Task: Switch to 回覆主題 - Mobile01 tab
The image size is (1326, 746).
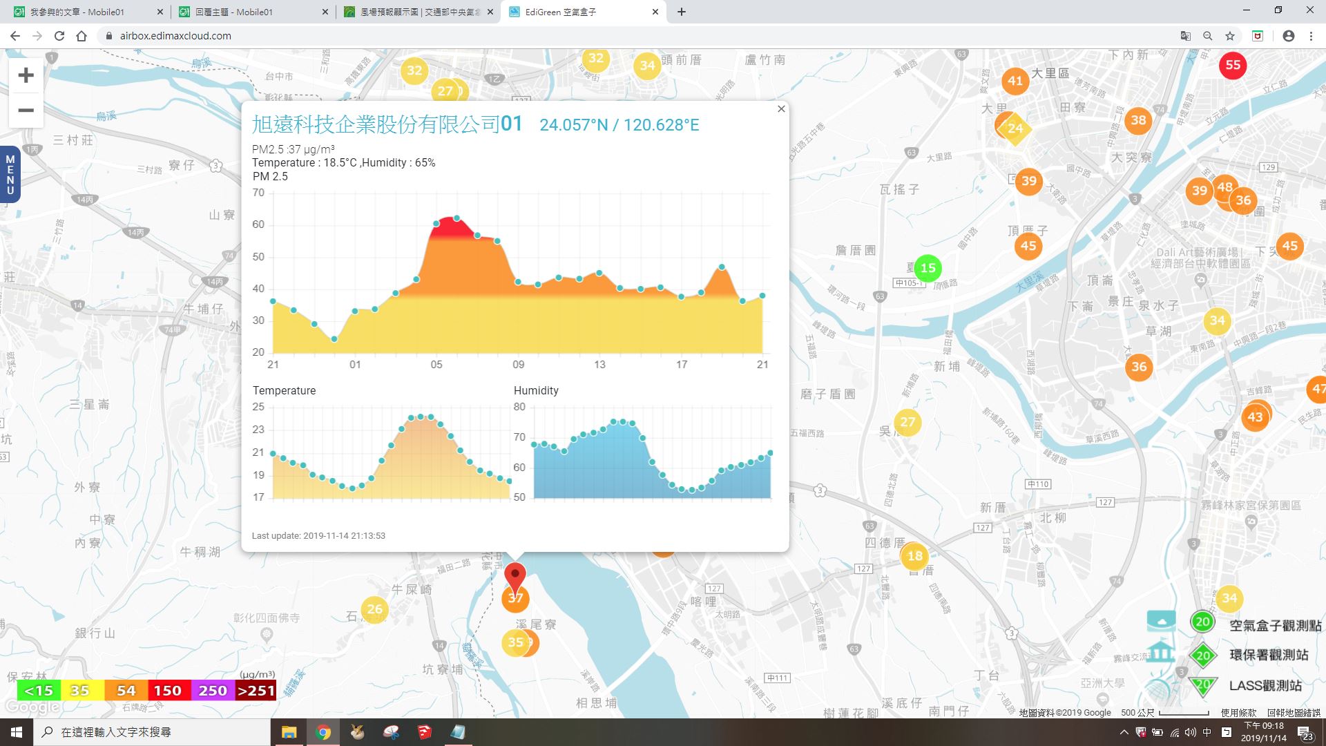Action: (252, 12)
